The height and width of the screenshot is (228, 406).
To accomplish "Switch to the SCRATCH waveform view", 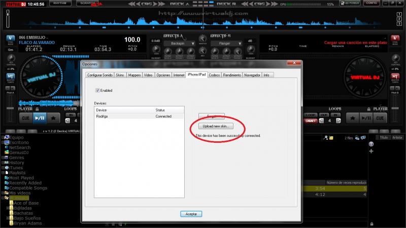I will [x=87, y=4].
